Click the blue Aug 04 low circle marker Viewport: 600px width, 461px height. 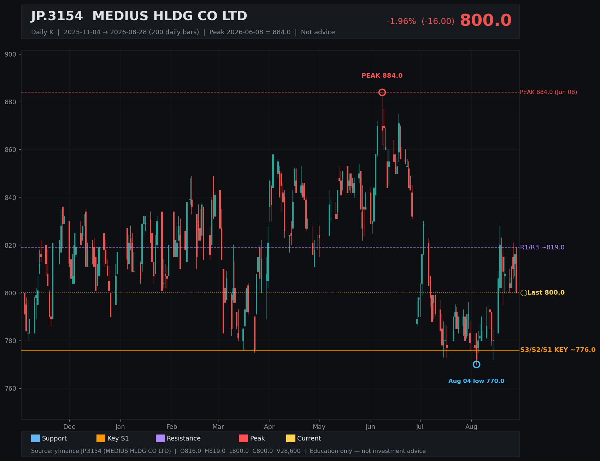click(x=476, y=364)
